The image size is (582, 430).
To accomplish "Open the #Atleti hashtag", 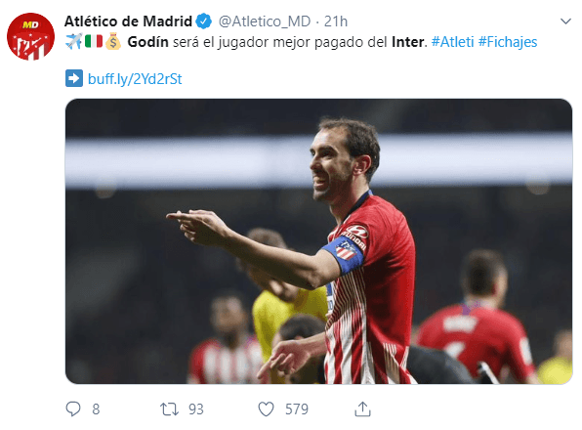I will pyautogui.click(x=452, y=42).
